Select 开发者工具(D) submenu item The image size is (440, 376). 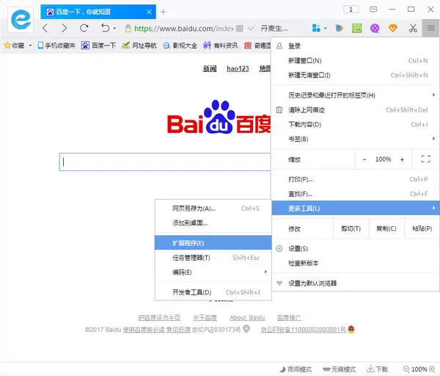pyautogui.click(x=213, y=292)
